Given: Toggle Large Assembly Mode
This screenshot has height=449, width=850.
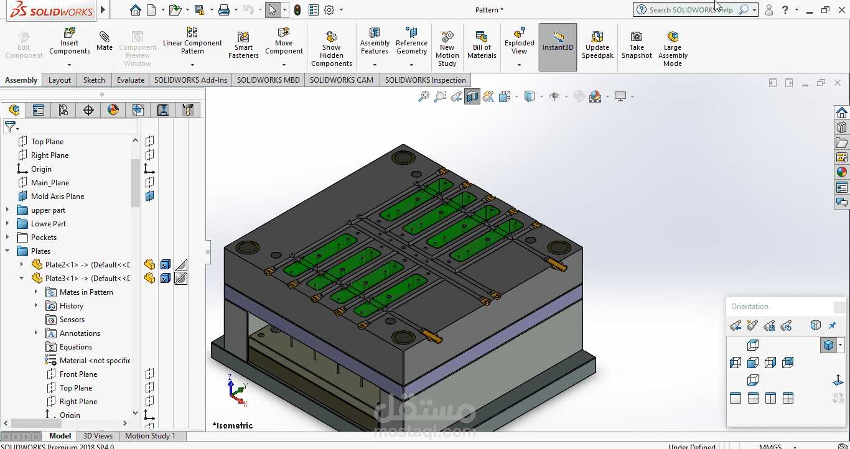Looking at the screenshot, I should pyautogui.click(x=673, y=49).
